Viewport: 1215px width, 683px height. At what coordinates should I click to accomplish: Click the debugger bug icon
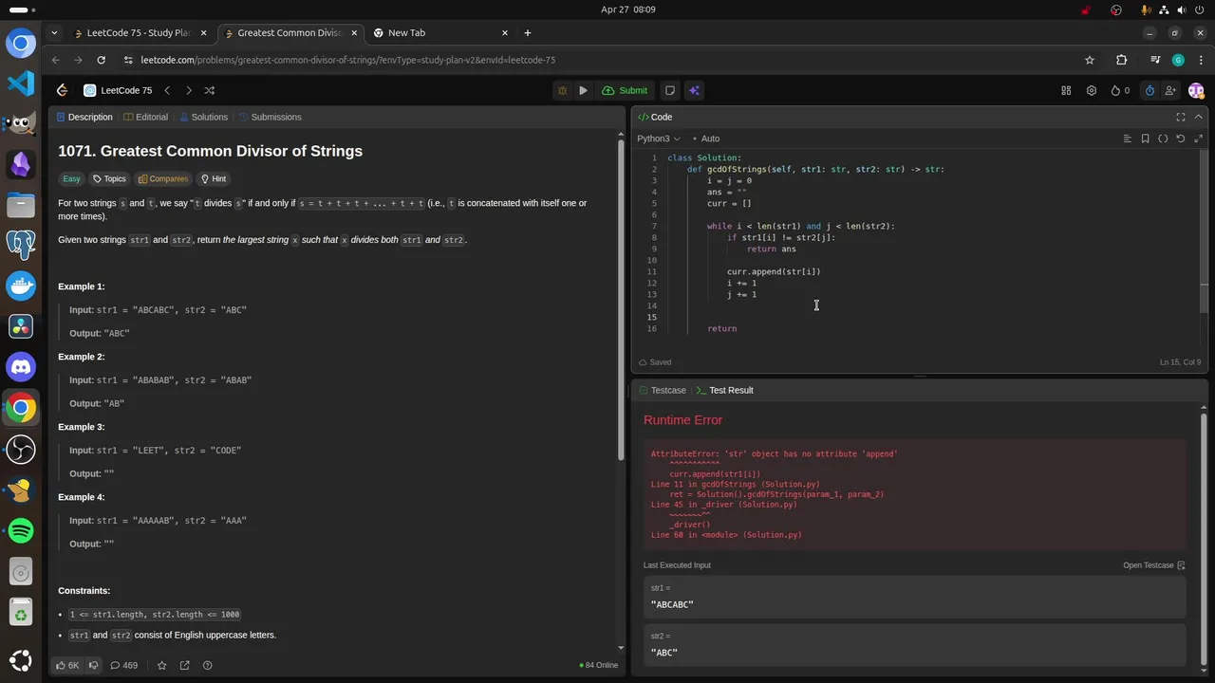point(562,90)
